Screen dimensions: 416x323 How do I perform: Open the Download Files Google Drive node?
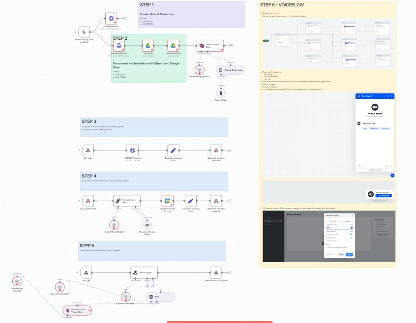pyautogui.click(x=174, y=46)
